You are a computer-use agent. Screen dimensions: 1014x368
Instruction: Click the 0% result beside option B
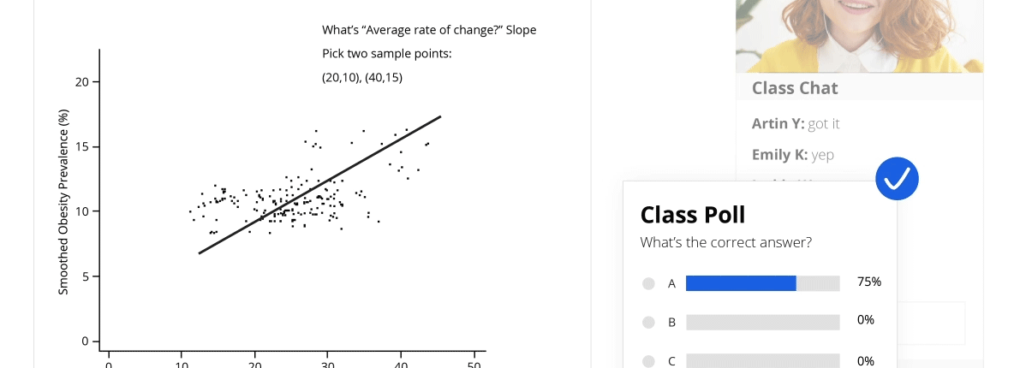(x=865, y=320)
